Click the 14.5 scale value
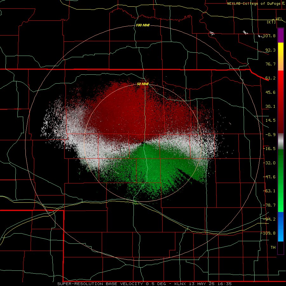 270,120
